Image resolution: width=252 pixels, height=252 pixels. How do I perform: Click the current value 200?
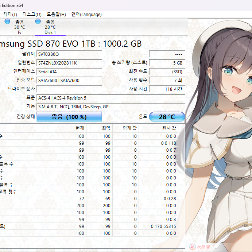(80, 206)
